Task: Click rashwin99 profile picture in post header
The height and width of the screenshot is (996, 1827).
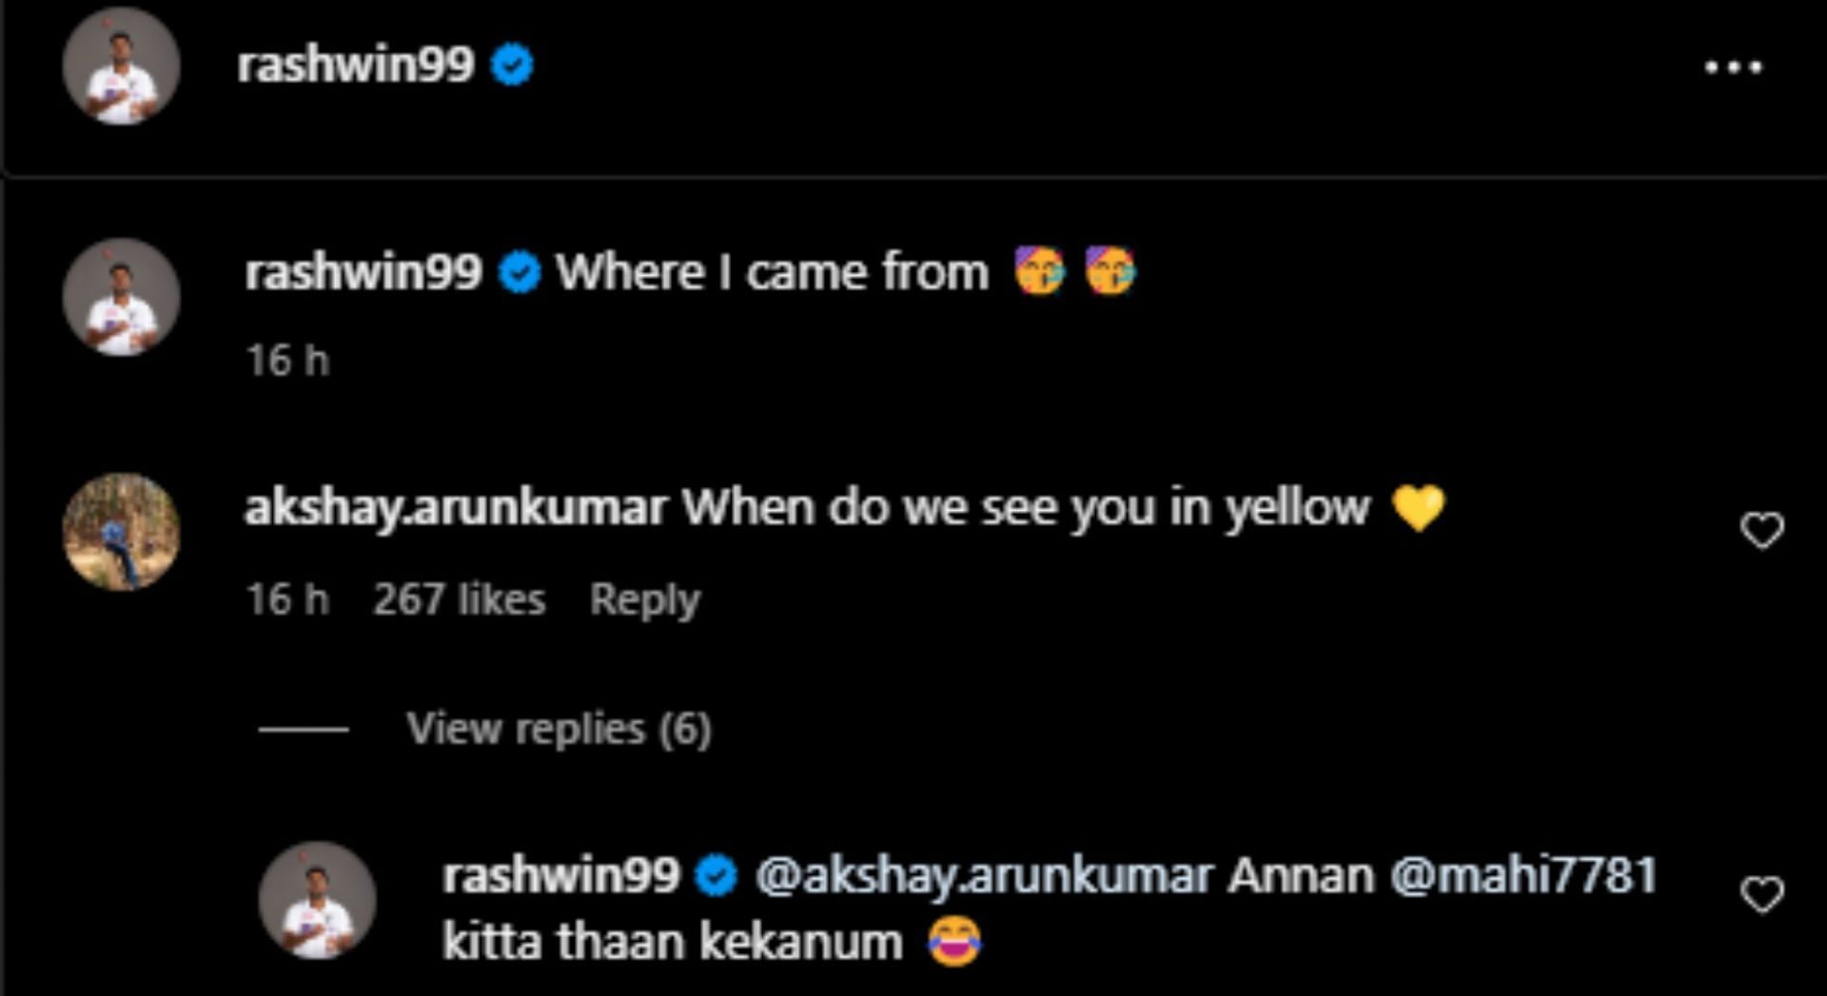Action: [121, 67]
